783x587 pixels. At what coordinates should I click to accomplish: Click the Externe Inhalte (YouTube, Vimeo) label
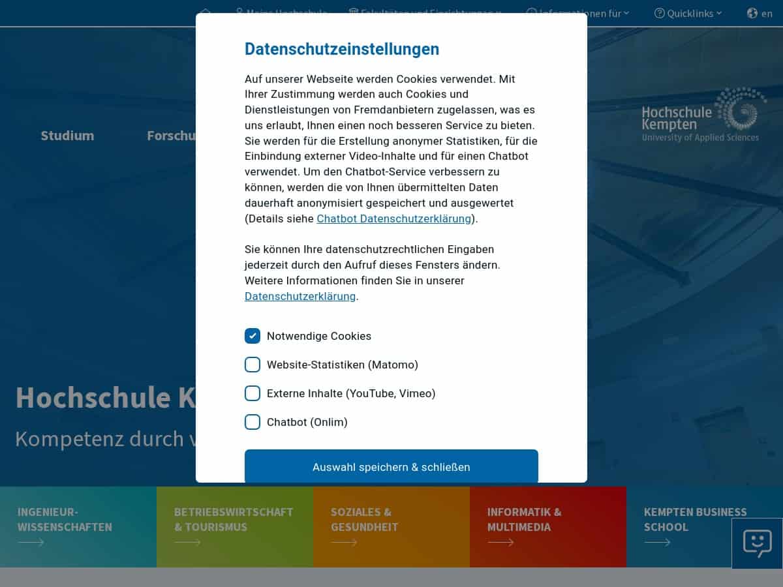click(x=351, y=393)
